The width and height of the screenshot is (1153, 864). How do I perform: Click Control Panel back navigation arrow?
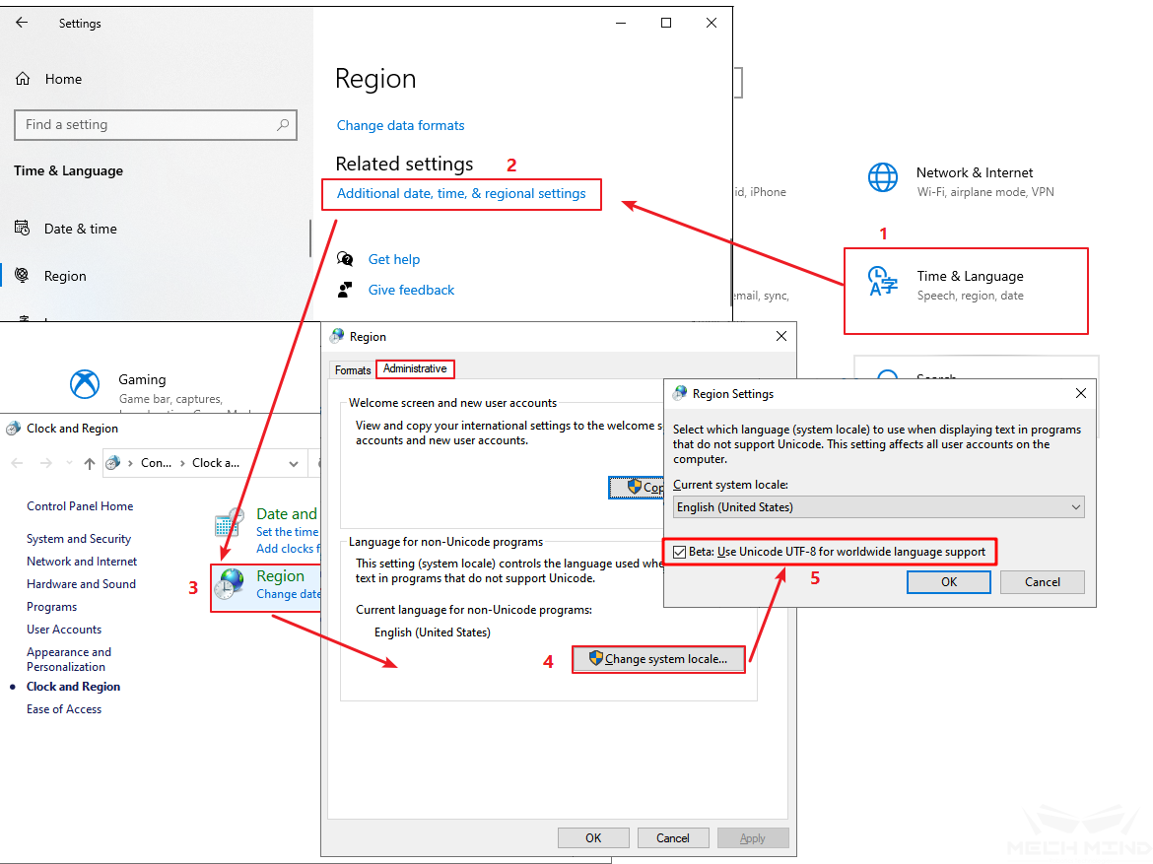[18, 463]
